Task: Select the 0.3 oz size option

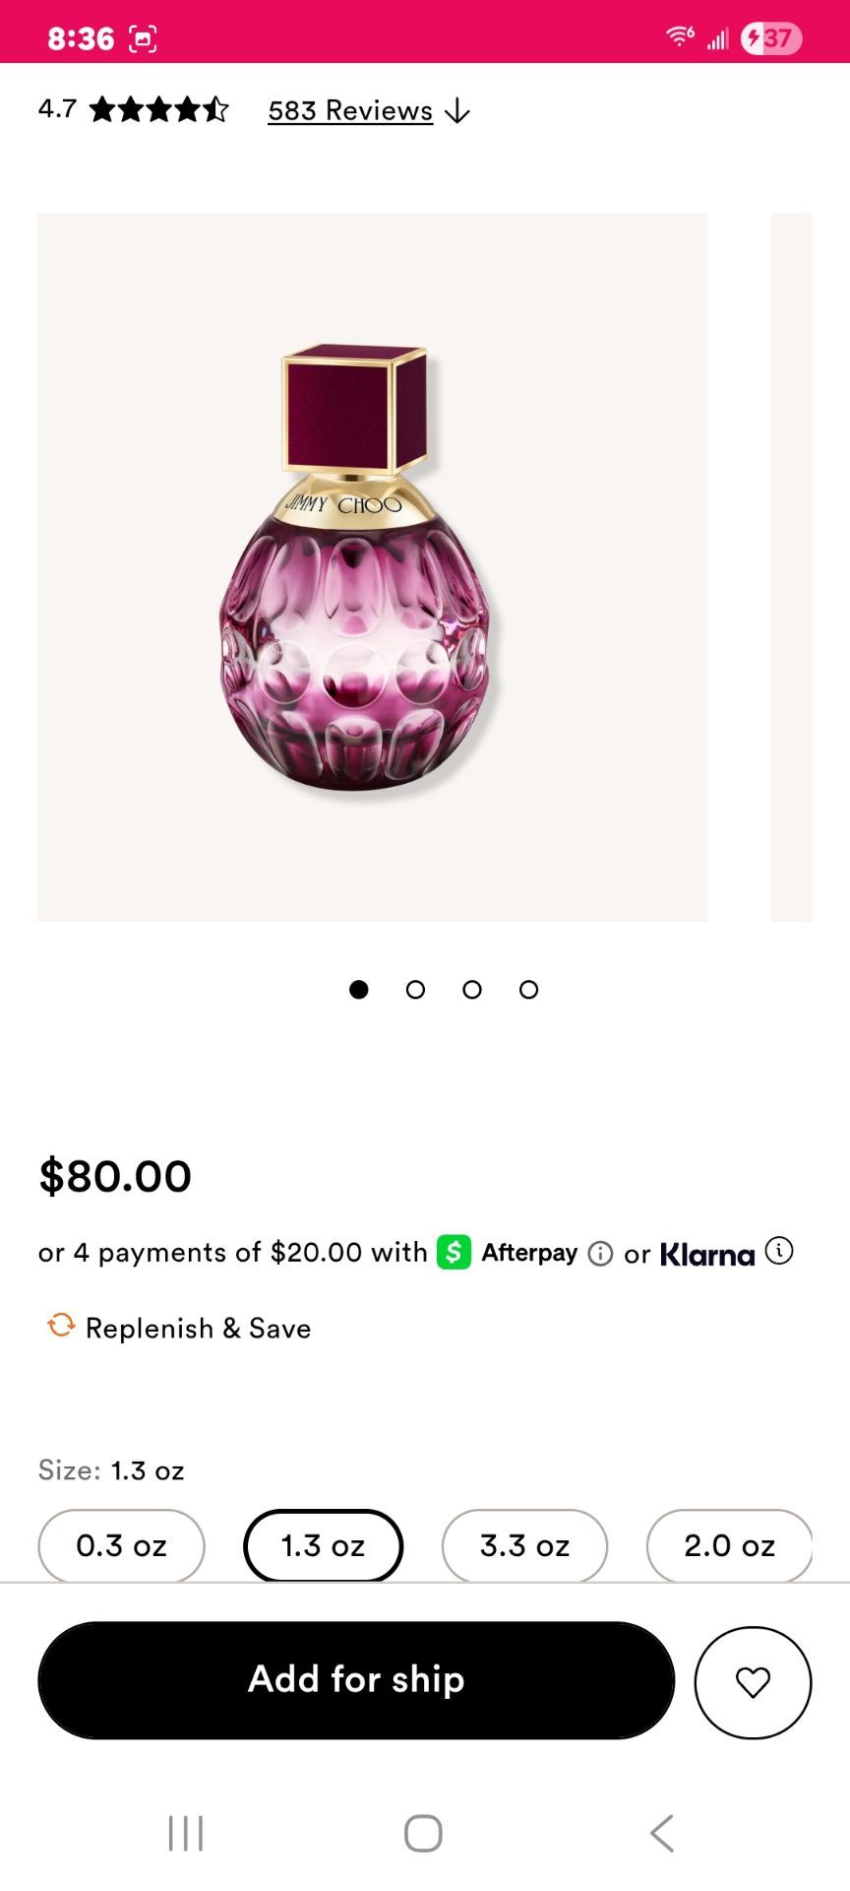Action: pos(122,1545)
